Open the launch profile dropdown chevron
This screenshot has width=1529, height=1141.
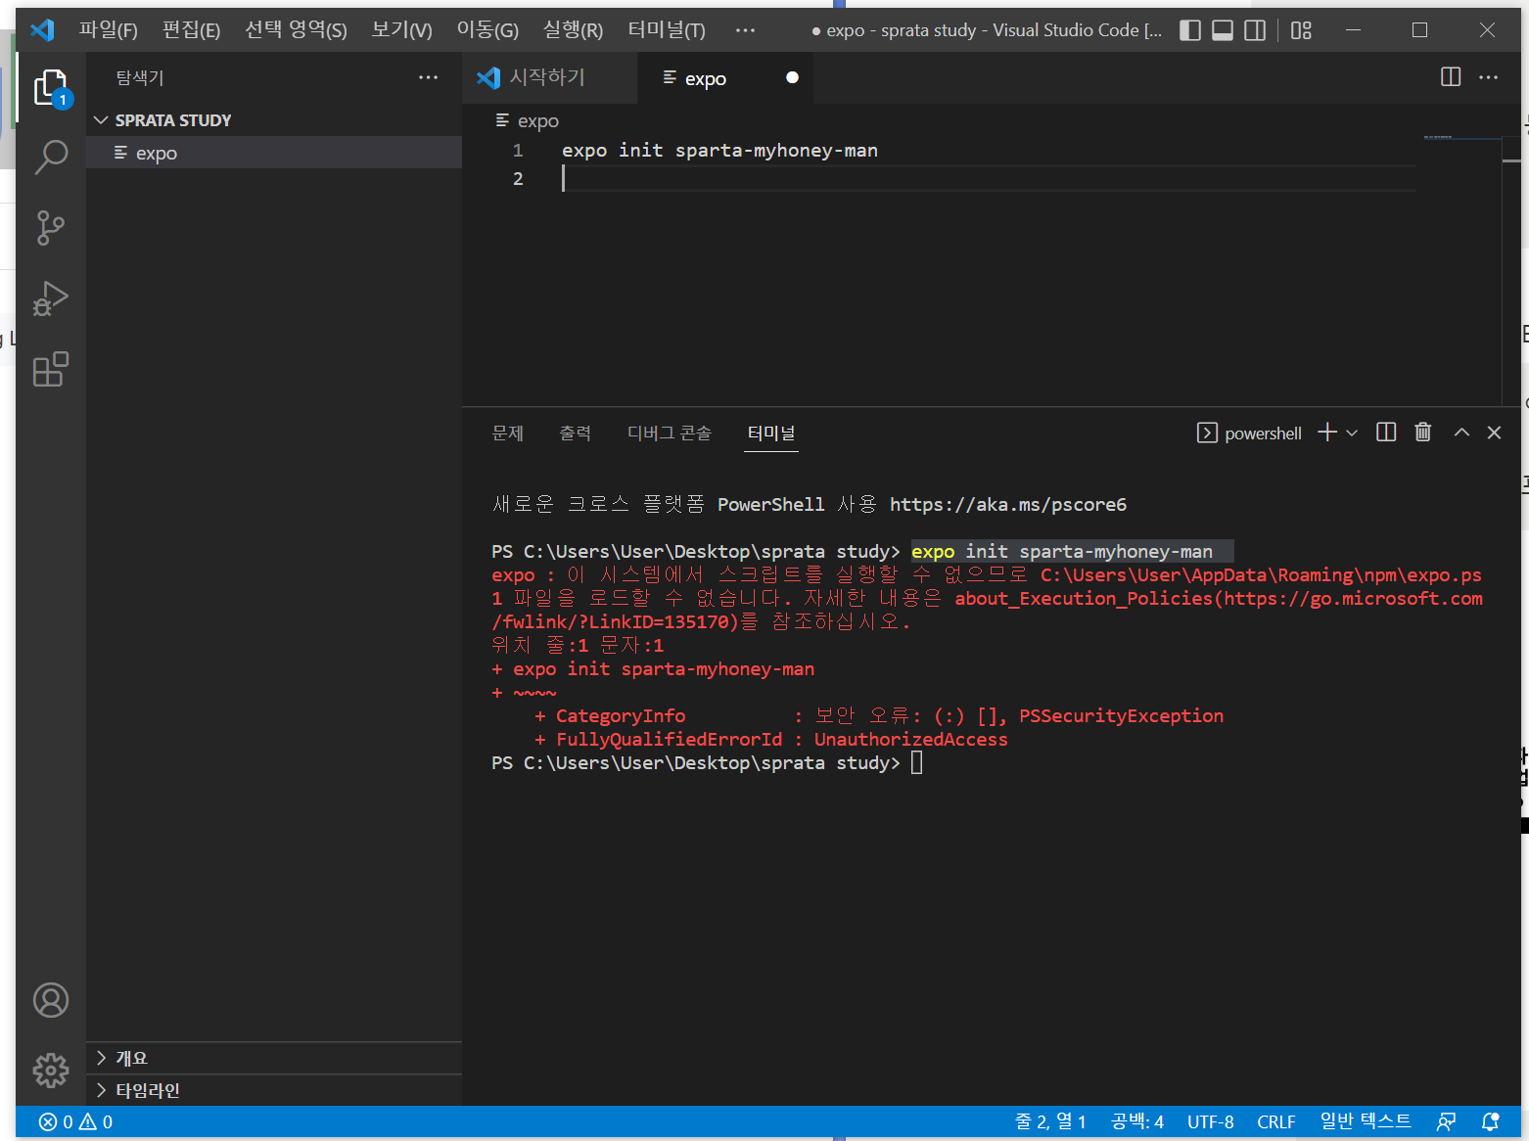click(x=1352, y=433)
